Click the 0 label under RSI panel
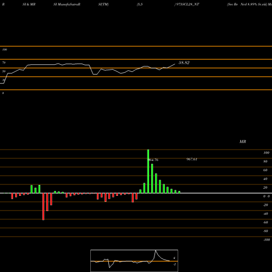Screen dimensions: 272x272 point(3,93)
